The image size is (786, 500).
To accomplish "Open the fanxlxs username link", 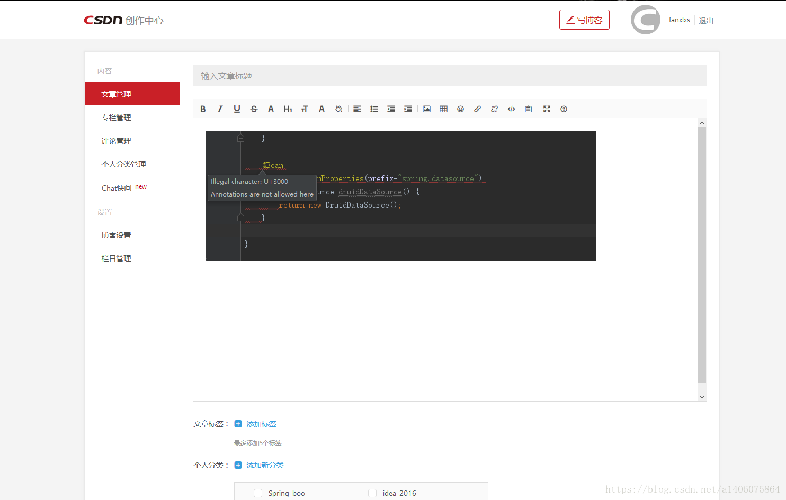I will (x=679, y=20).
